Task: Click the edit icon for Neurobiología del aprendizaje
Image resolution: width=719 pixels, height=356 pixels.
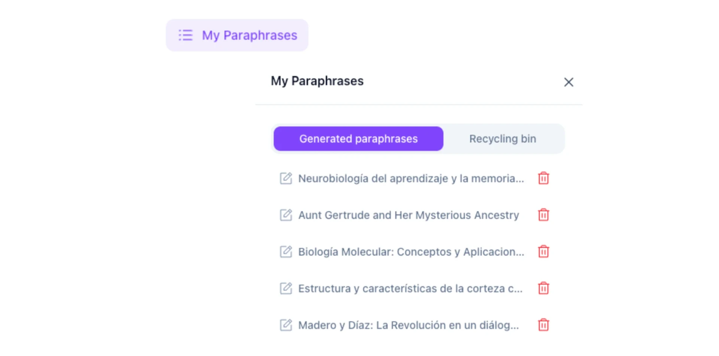Action: 286,179
